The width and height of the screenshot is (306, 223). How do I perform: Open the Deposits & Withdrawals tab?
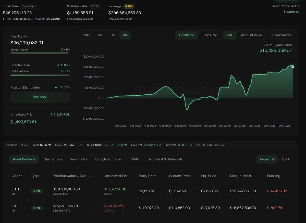165,159
